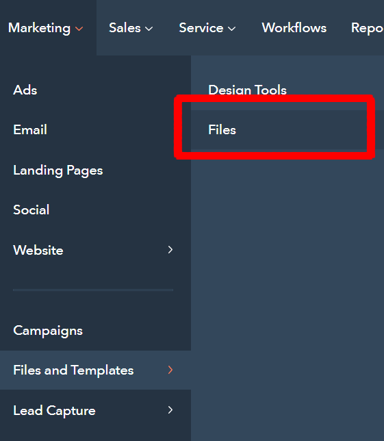Collapse Marketing using its orange chevron

(79, 29)
